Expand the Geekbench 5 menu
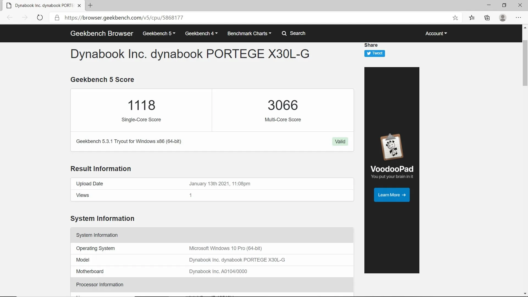This screenshot has width=528, height=297. pyautogui.click(x=159, y=33)
